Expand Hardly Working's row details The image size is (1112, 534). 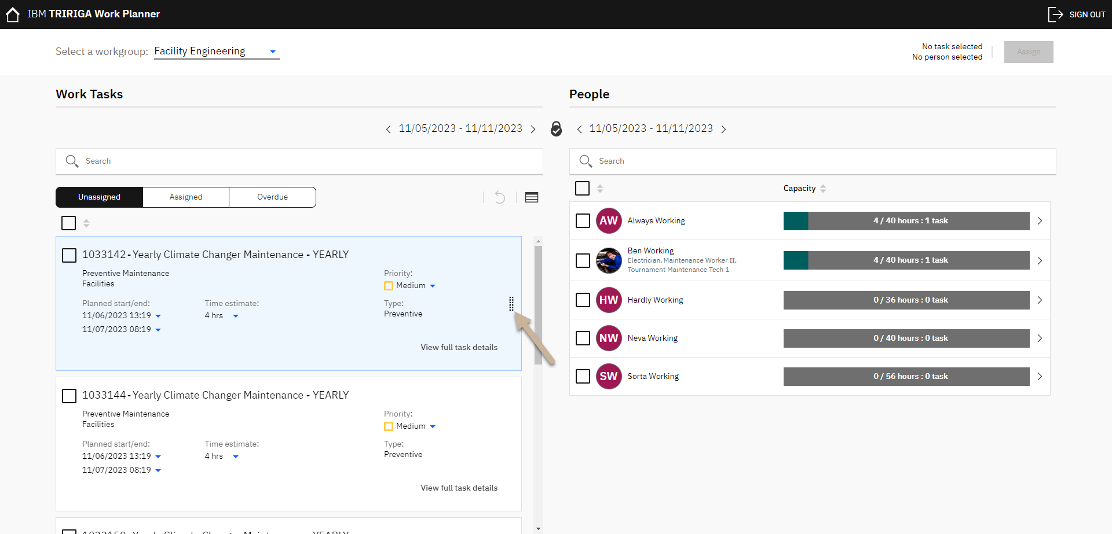point(1040,300)
